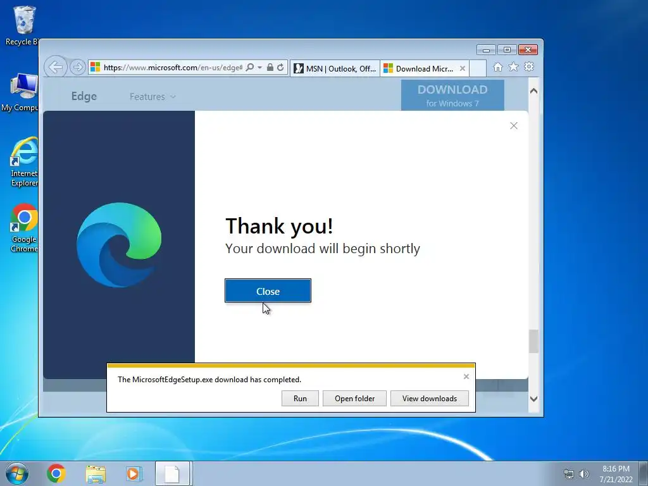The width and height of the screenshot is (648, 486).
Task: Open Windows Media Player from taskbar
Action: (x=134, y=473)
